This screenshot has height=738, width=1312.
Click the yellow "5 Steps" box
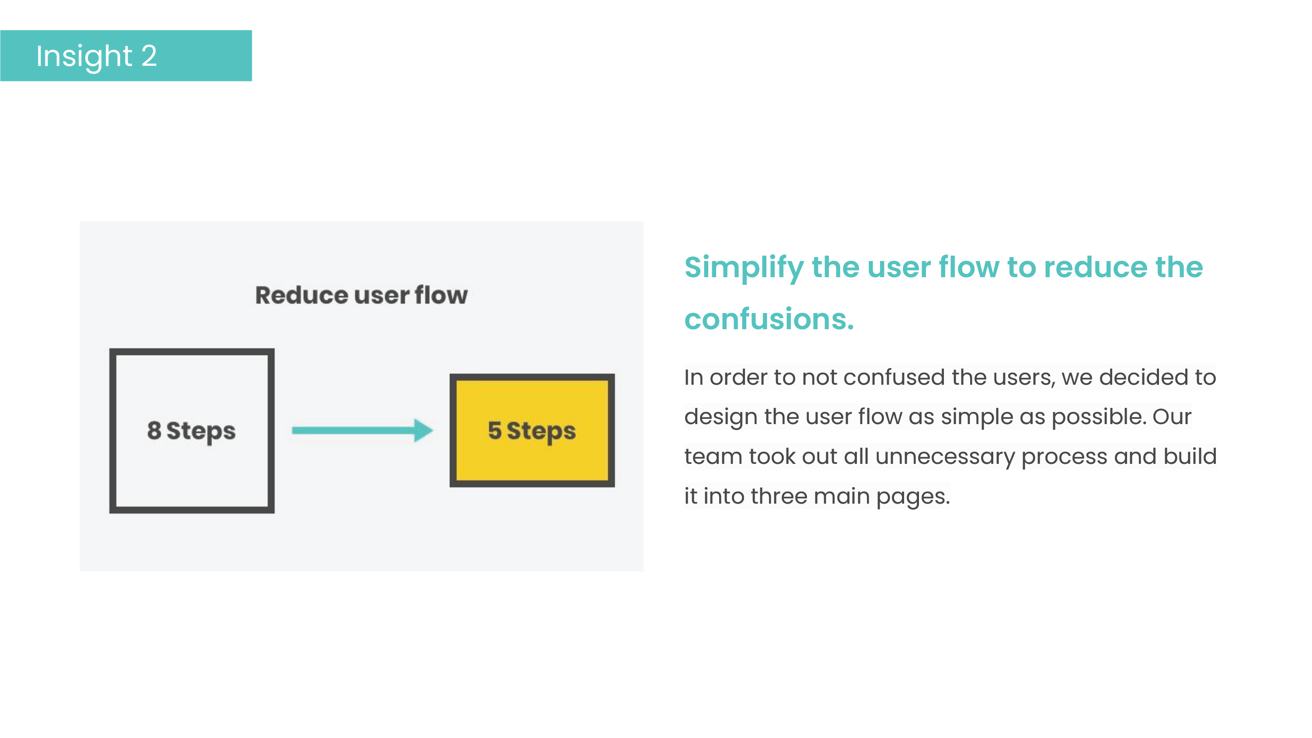[x=532, y=430]
